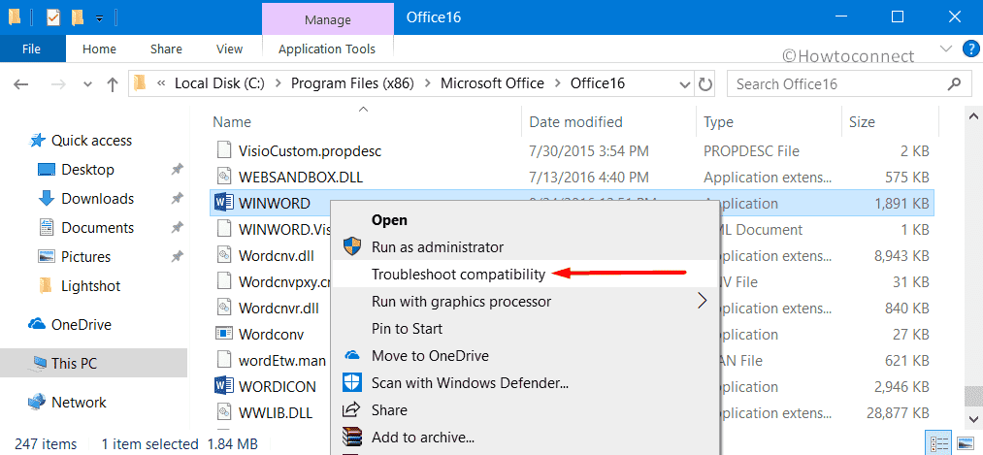983x455 pixels.
Task: Select OneDrive in the navigation pane
Action: [81, 325]
